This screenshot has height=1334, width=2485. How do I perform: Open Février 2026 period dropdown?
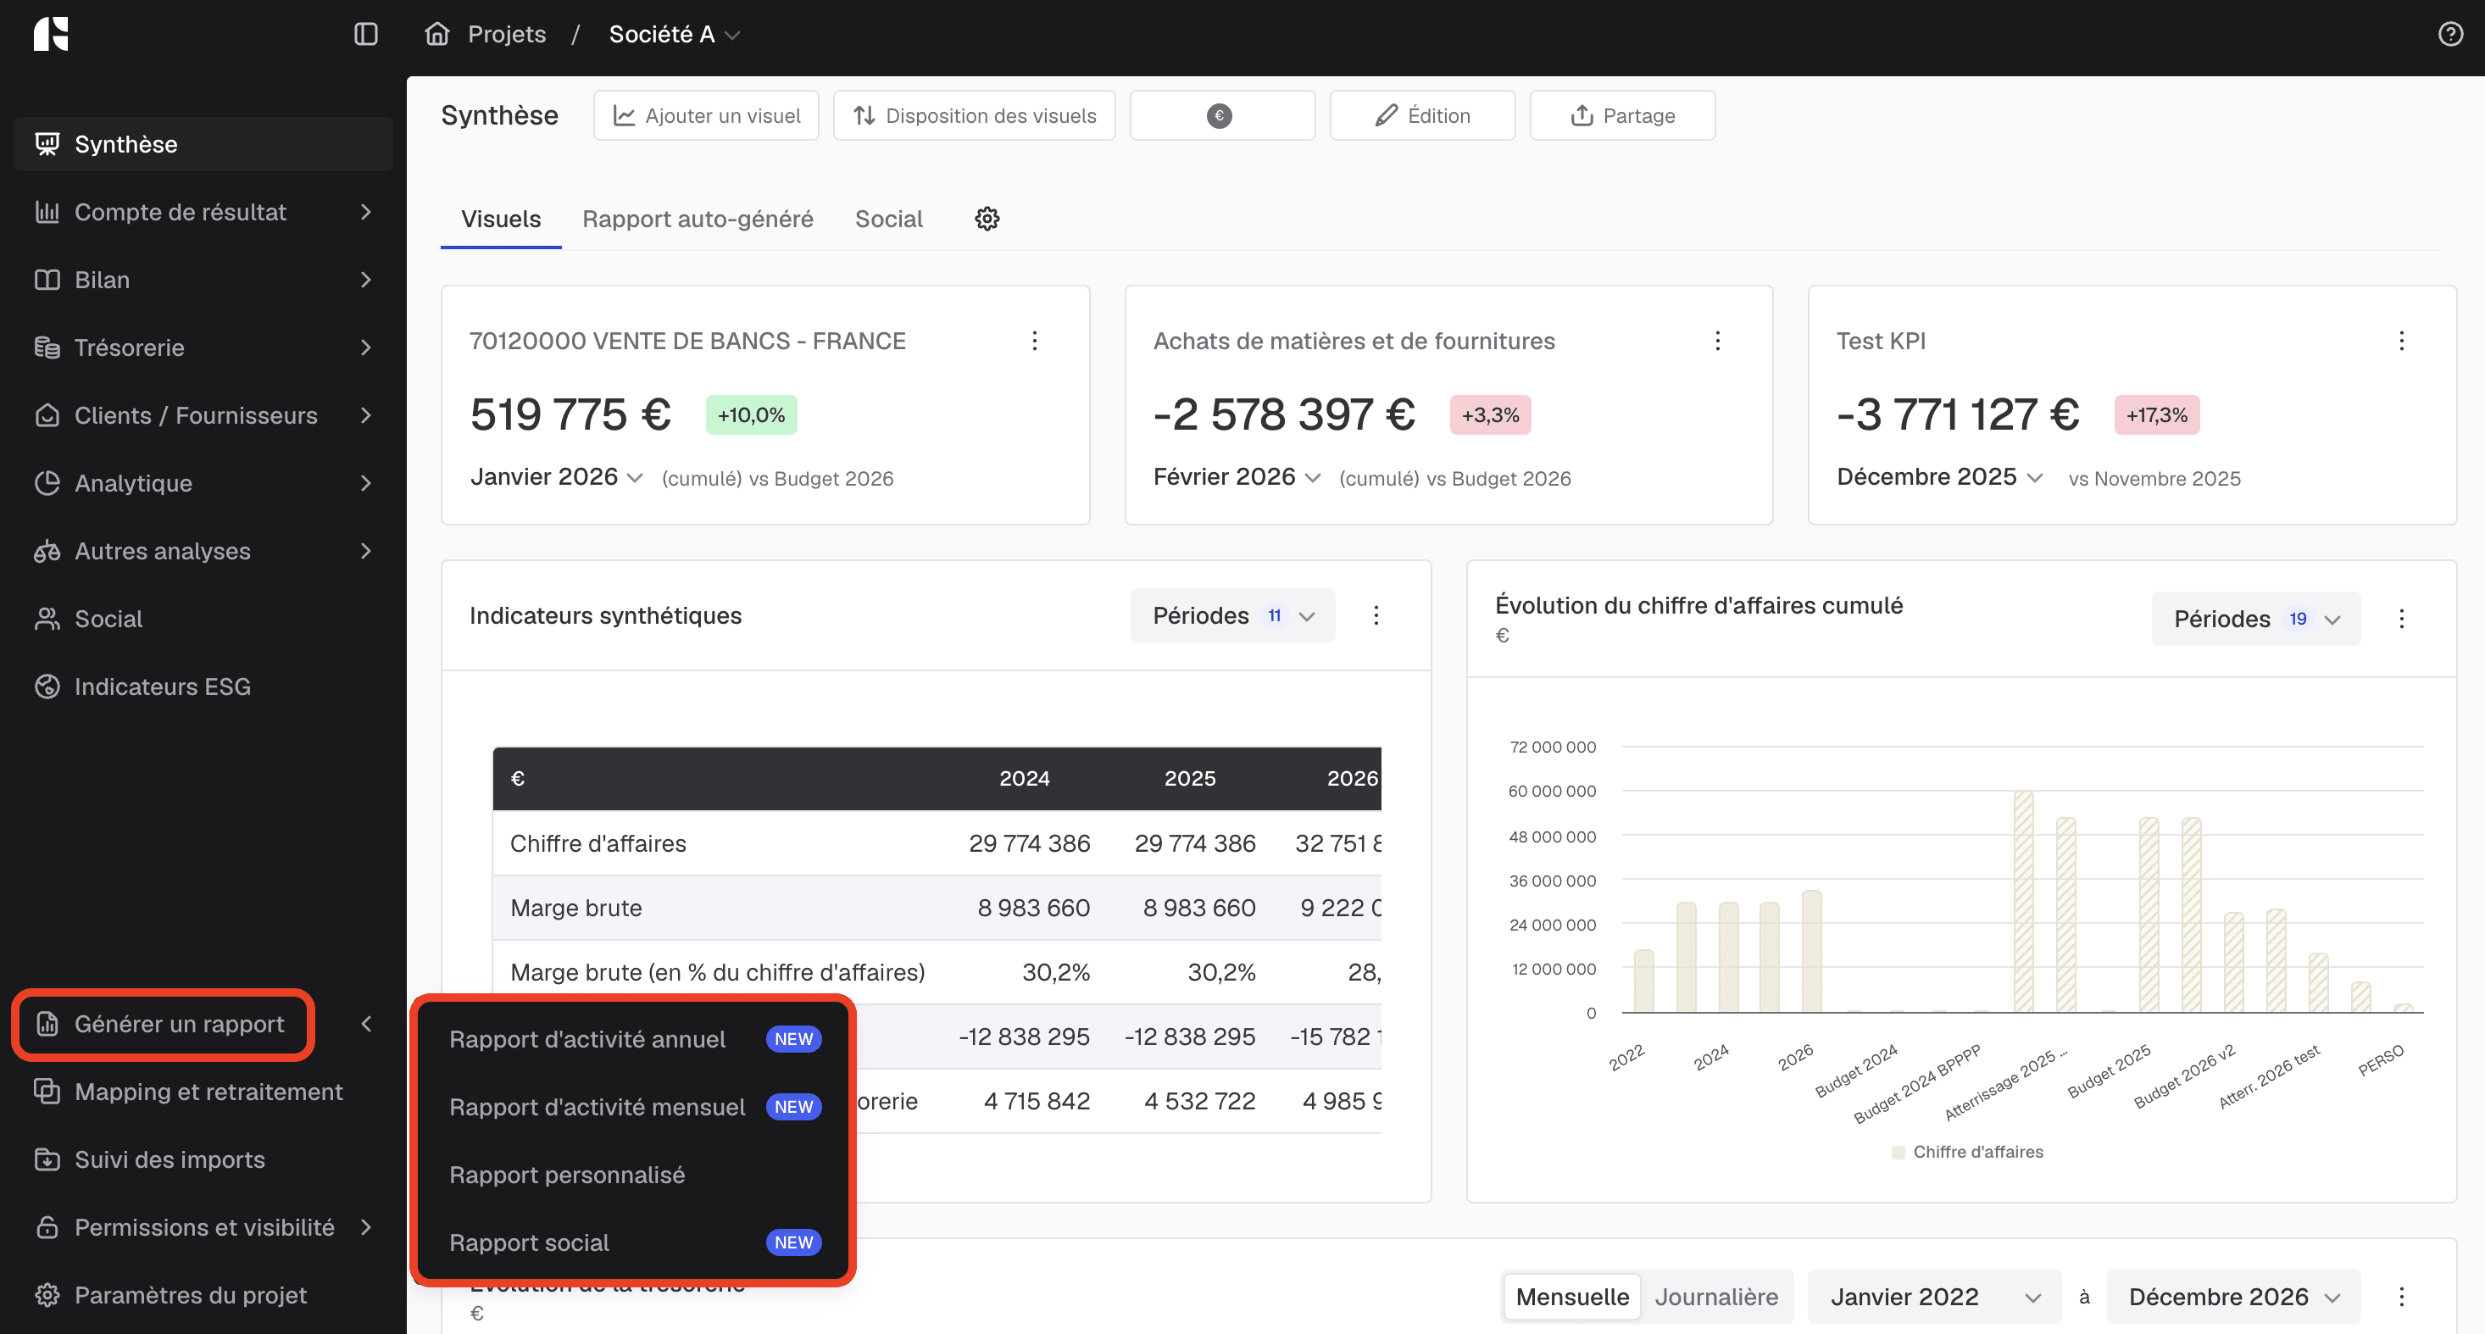(x=1237, y=476)
